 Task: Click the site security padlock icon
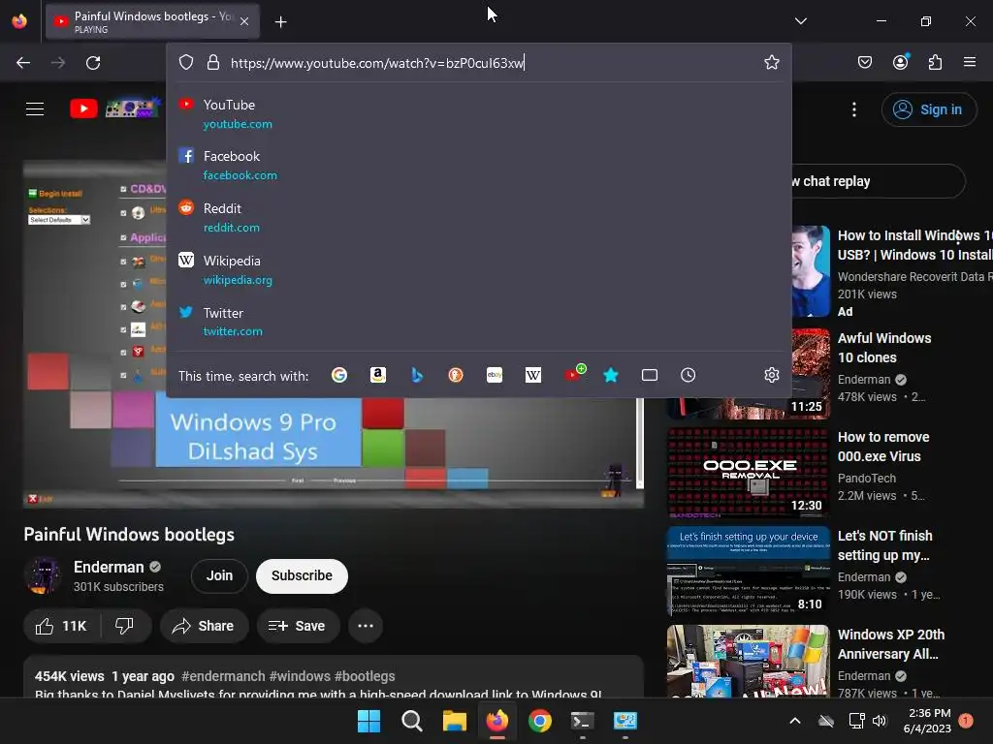point(212,62)
